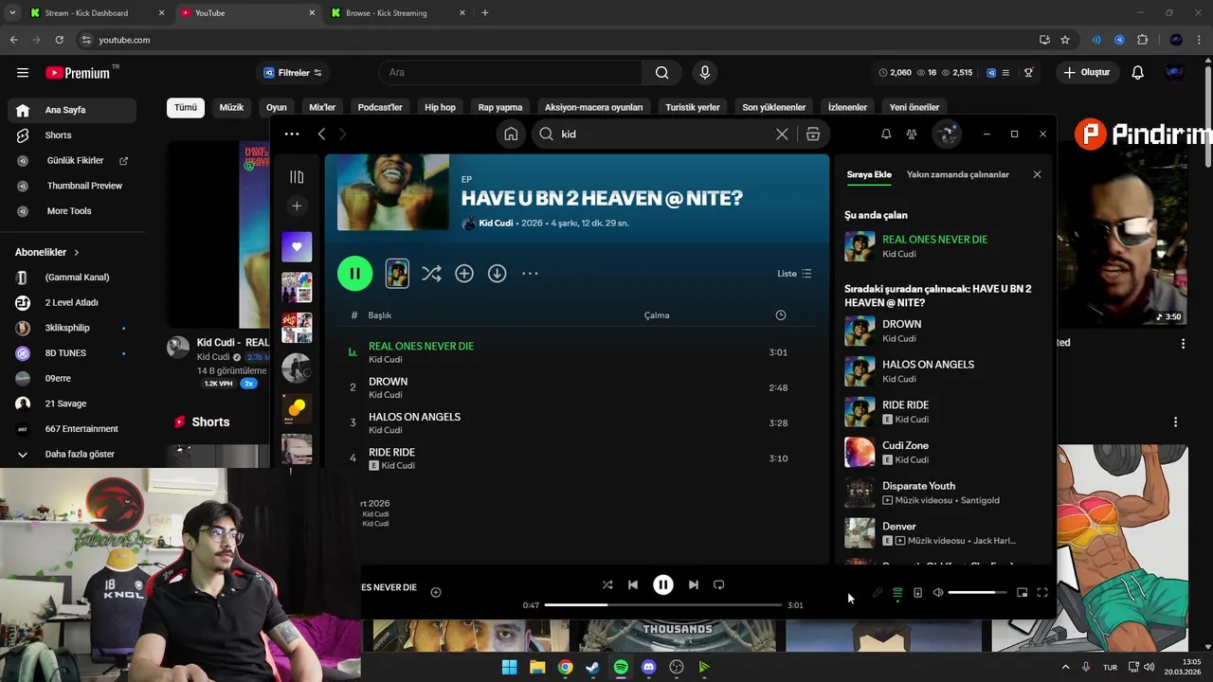Image resolution: width=1213 pixels, height=682 pixels.
Task: Select Disparate Youth in the queue
Action: pyautogui.click(x=943, y=493)
